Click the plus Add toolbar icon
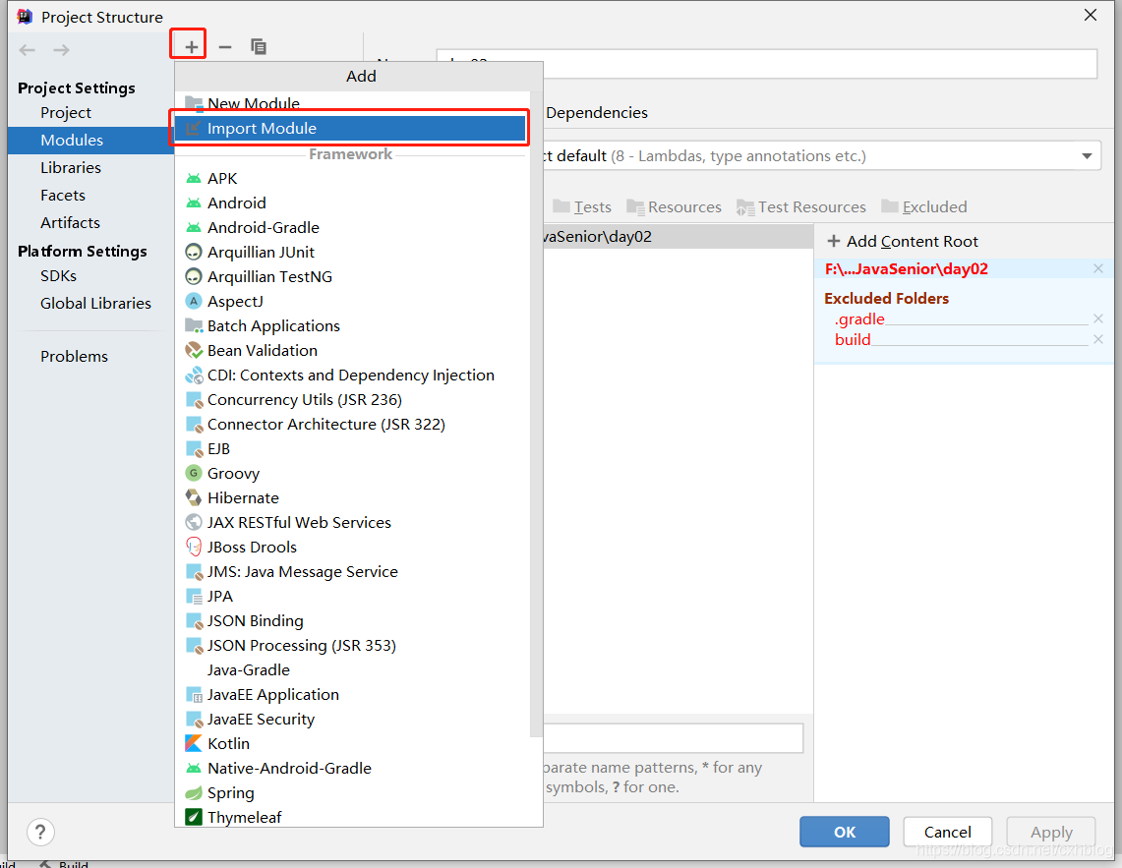1122x868 pixels. [x=191, y=47]
